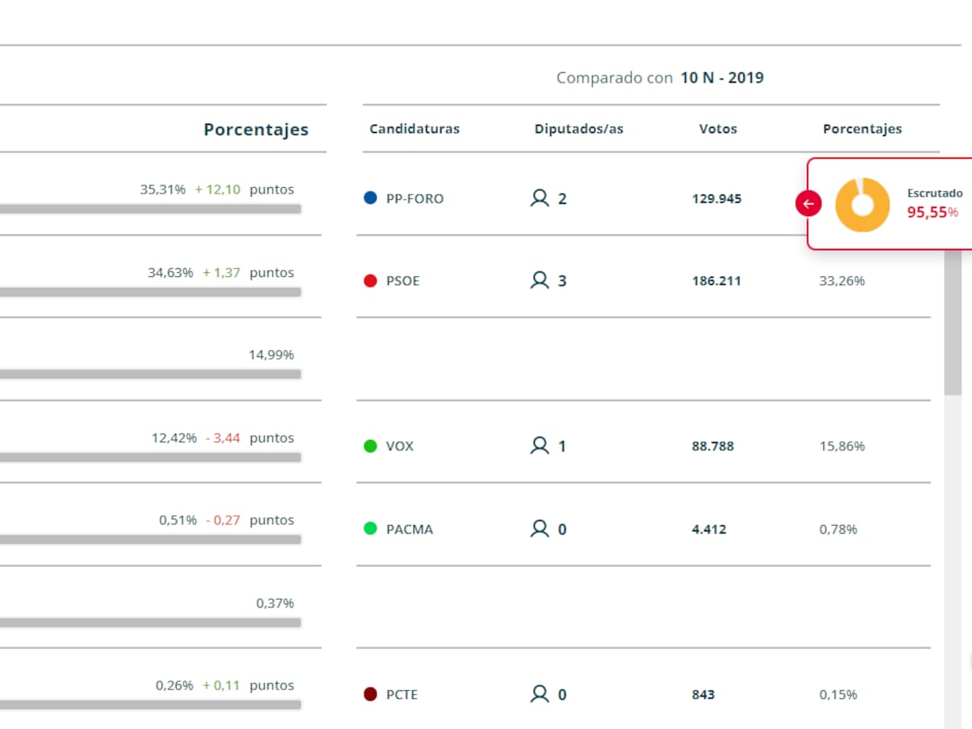Click the right-side Porcentajes column header
The height and width of the screenshot is (729, 972).
click(x=862, y=129)
